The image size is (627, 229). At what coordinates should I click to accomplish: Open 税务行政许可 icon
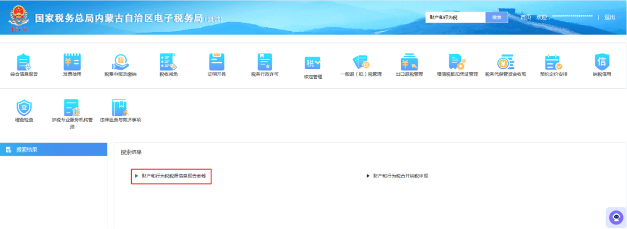[x=265, y=62]
